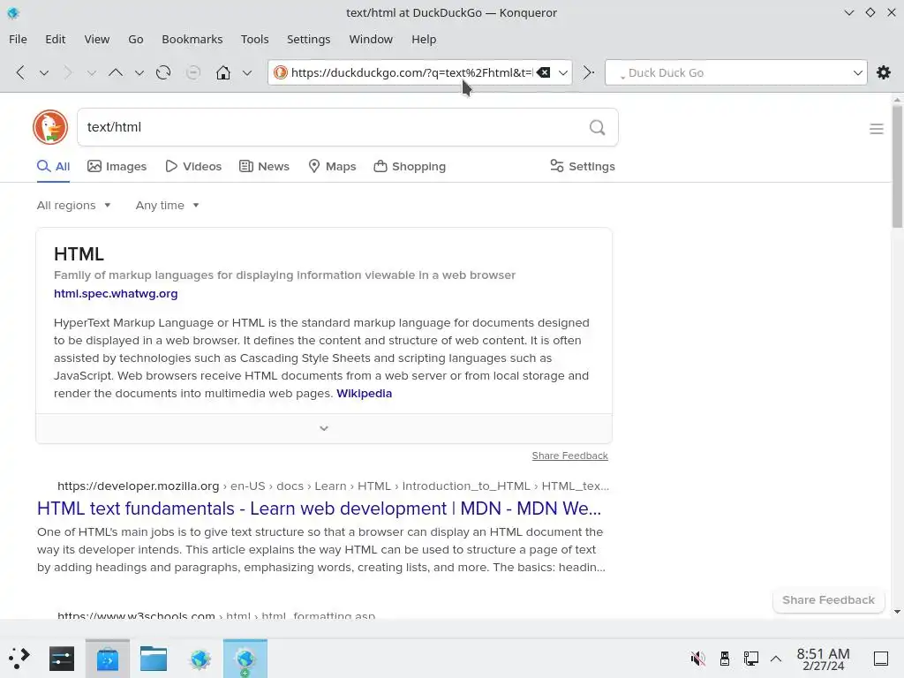
Task: Click the Go arrow next to address bar
Action: 588,72
